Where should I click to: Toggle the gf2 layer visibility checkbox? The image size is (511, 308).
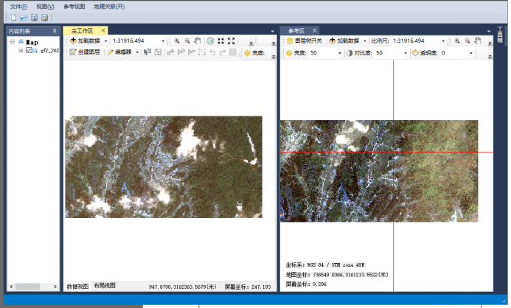[x=29, y=51]
